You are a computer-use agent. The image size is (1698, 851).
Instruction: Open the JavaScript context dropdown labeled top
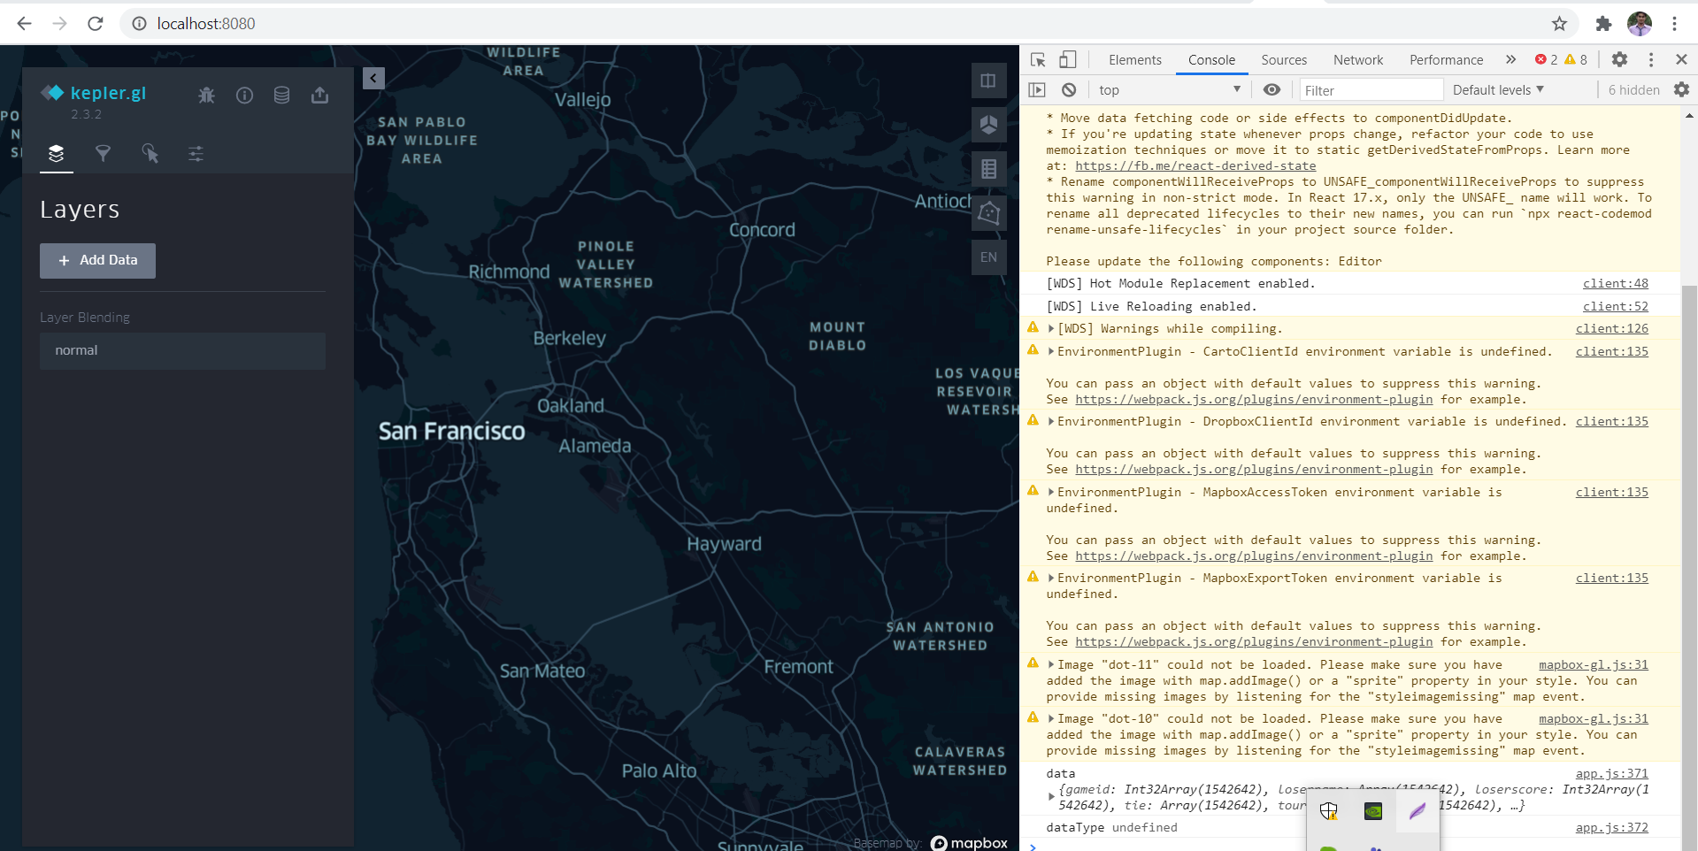1168,89
